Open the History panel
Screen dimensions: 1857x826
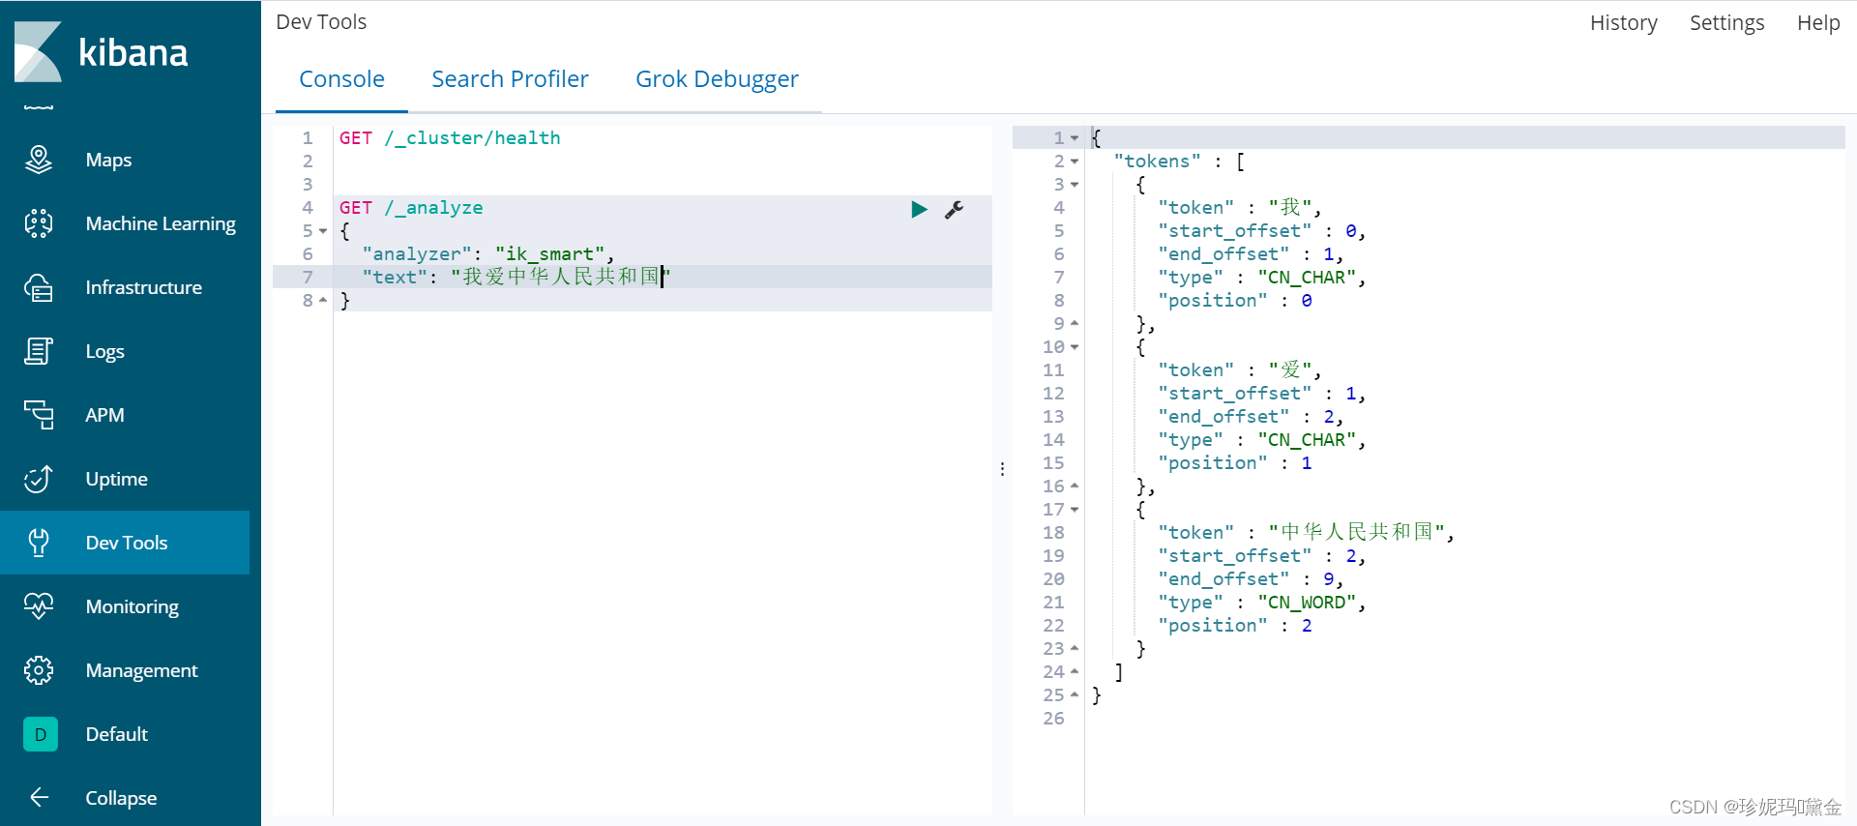point(1623,22)
